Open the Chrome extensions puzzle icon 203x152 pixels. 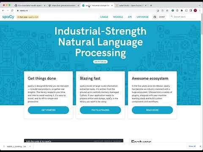click(x=182, y=11)
